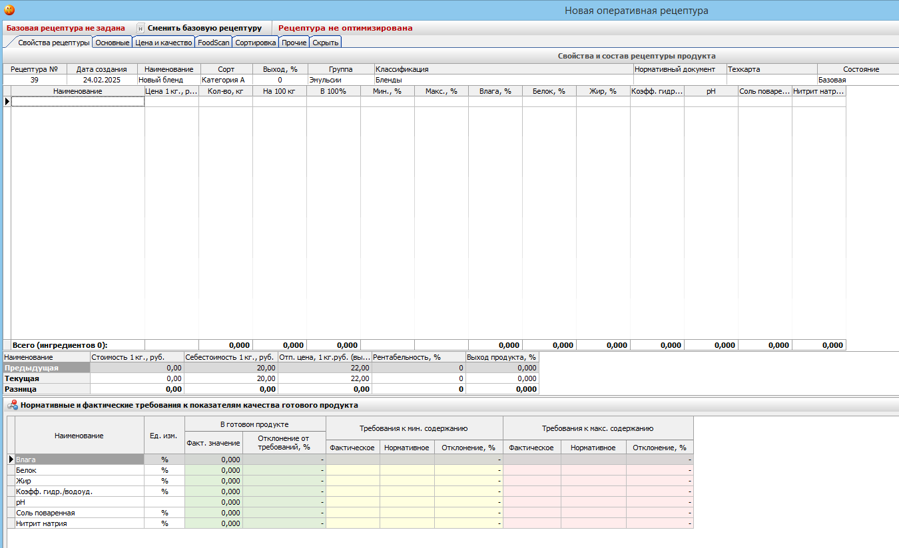Click the quality requirements panel header icon

(13, 405)
